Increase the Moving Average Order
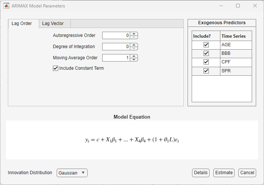 [x=134, y=56]
